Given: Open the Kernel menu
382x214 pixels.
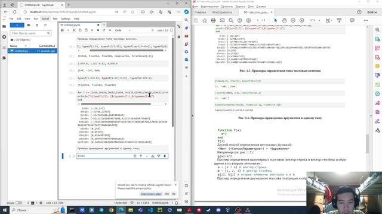Looking at the screenshot, I should point(45,18).
